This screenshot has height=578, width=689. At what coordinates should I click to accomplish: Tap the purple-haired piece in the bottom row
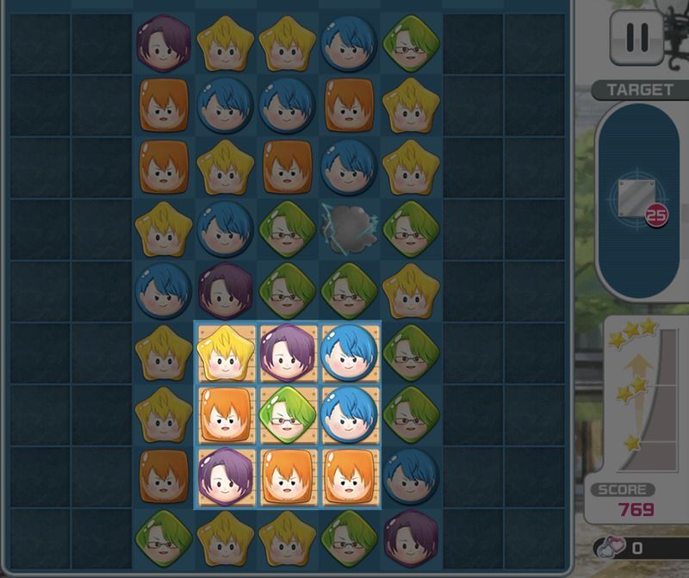click(411, 538)
